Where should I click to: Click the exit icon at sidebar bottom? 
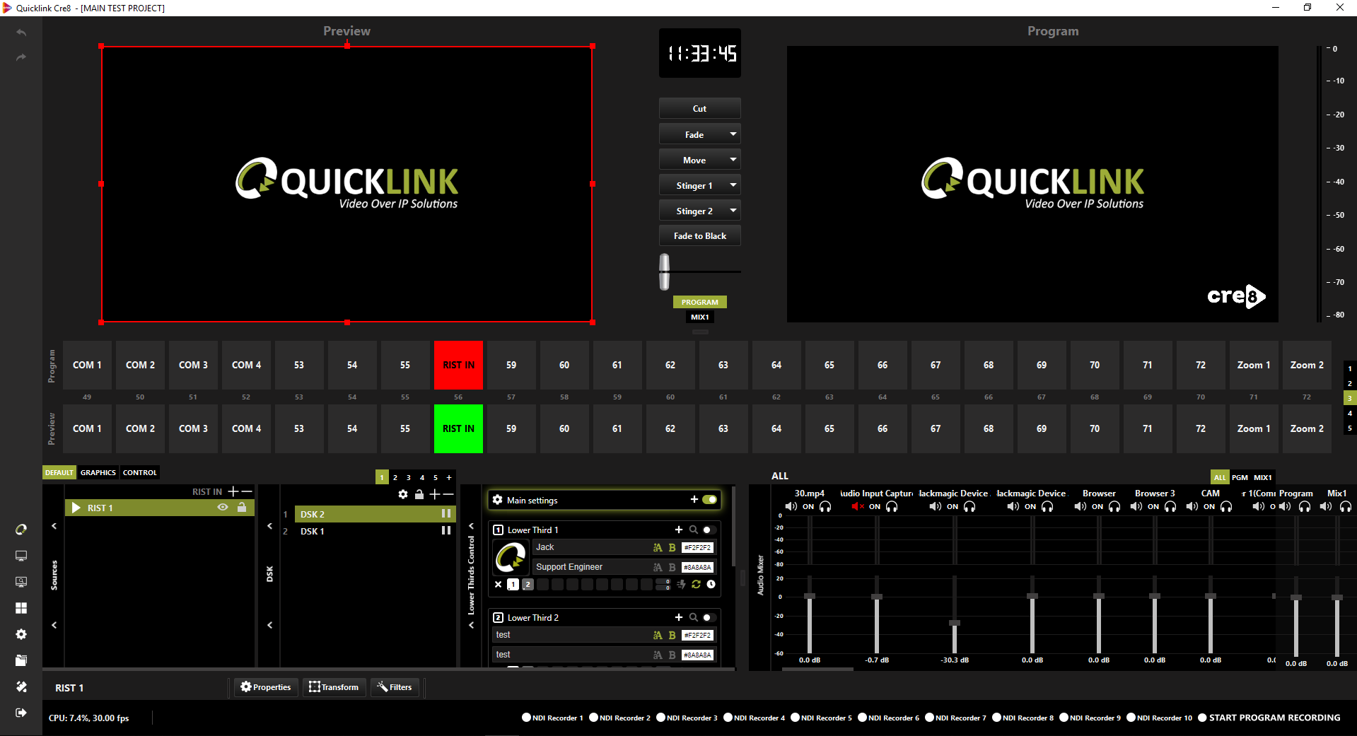[21, 713]
